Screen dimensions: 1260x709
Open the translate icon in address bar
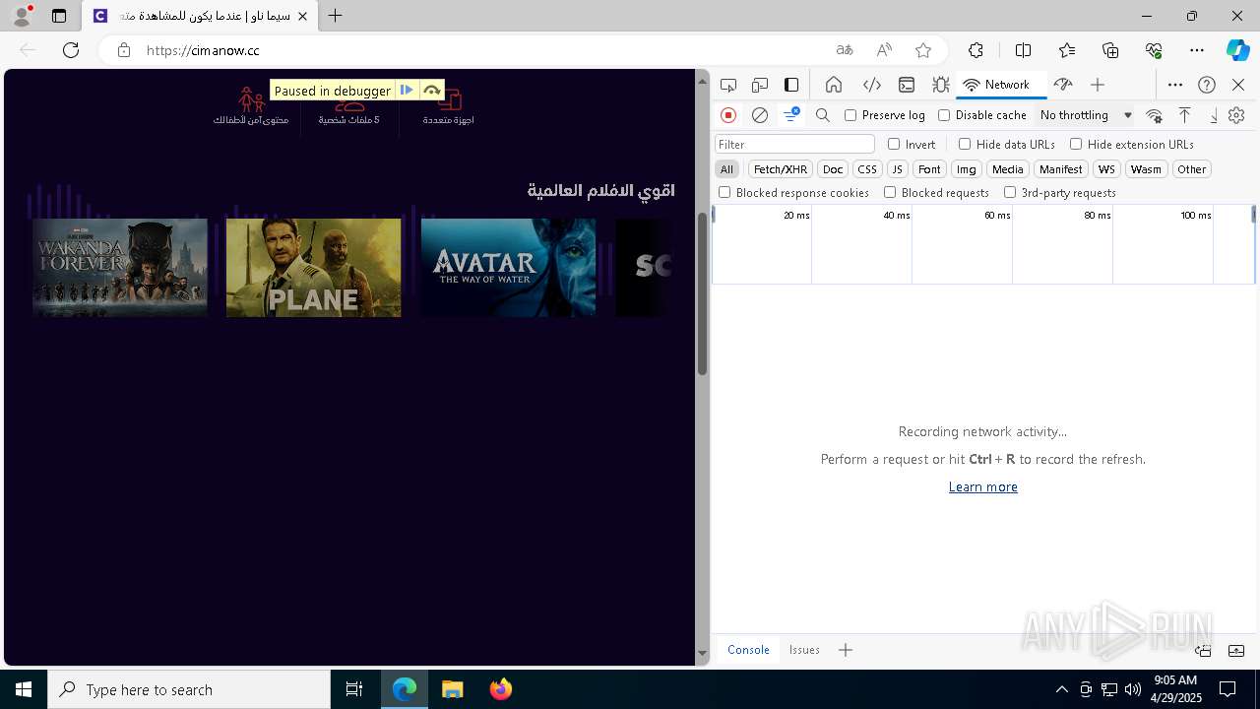coord(845,50)
